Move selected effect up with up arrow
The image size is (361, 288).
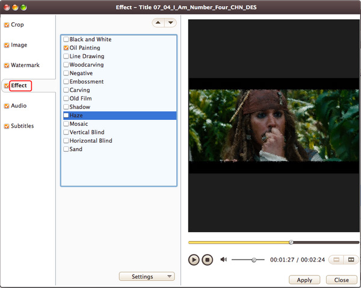(x=158, y=23)
